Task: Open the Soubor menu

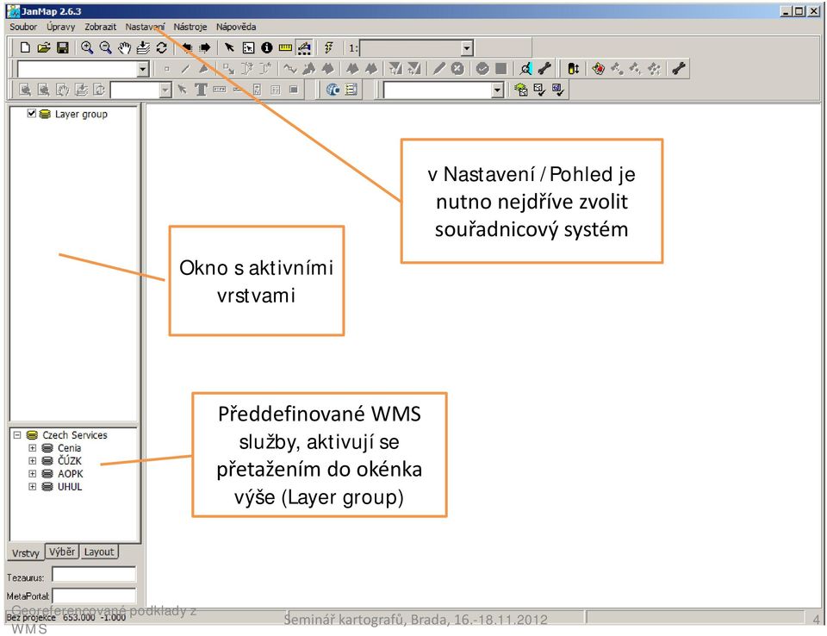Action: 23,27
